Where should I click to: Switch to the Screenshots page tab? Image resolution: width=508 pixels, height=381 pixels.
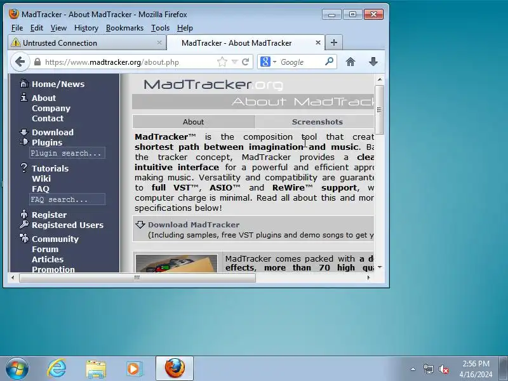(x=317, y=122)
